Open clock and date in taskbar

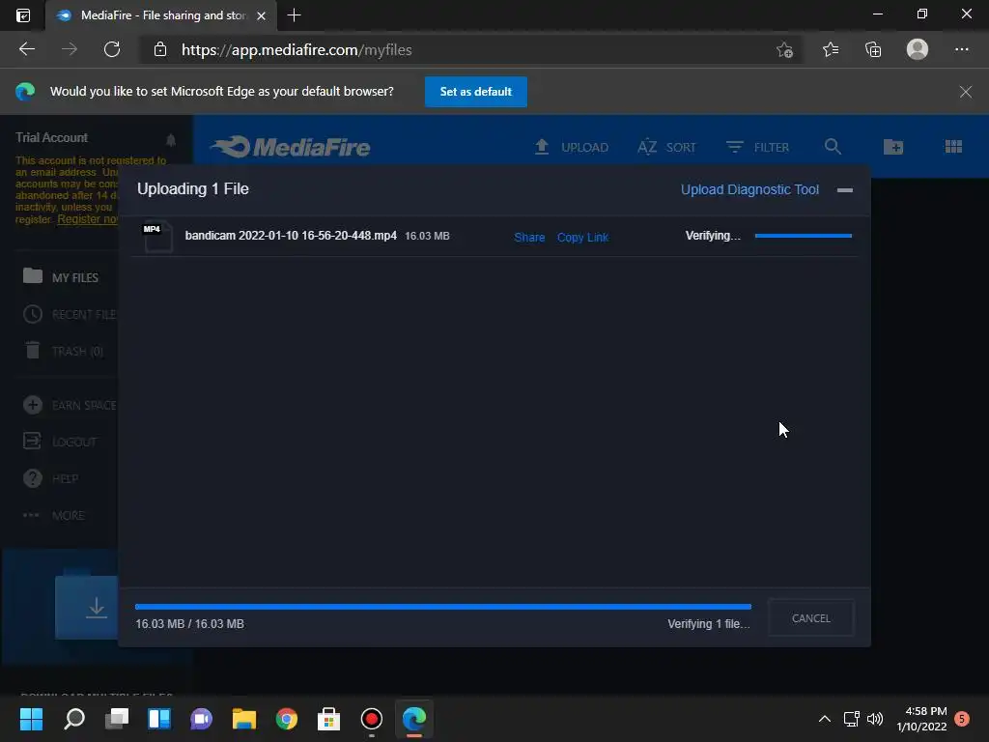pyautogui.click(x=921, y=719)
